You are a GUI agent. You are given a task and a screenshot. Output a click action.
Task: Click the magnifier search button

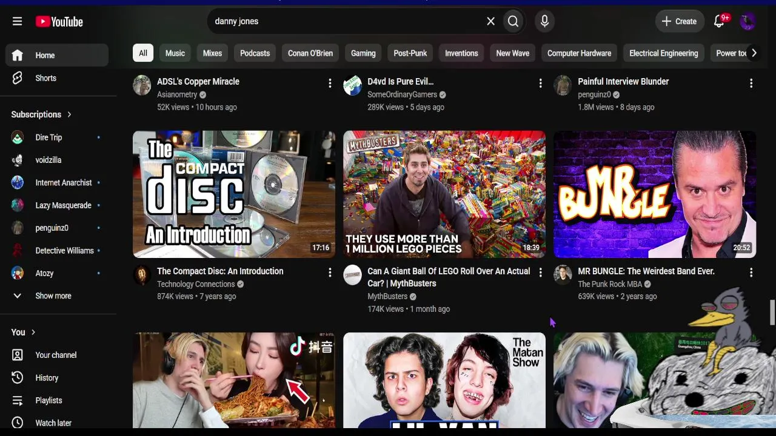tap(513, 21)
